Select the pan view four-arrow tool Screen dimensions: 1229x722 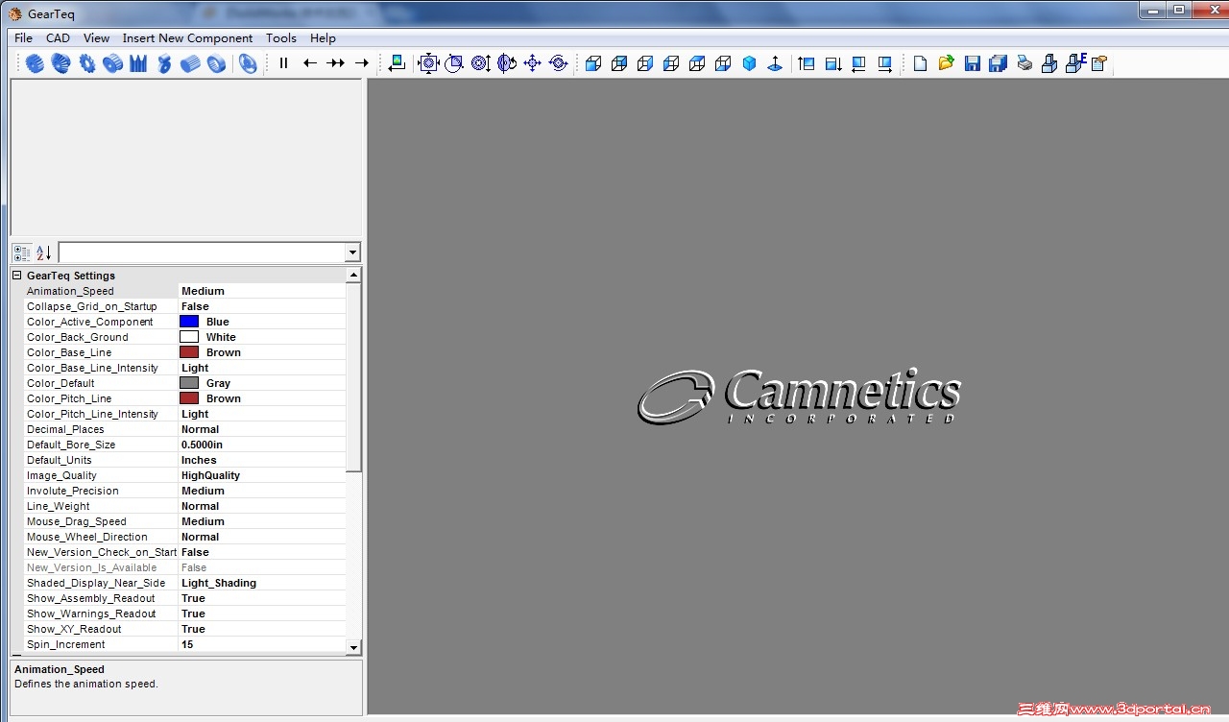(533, 63)
